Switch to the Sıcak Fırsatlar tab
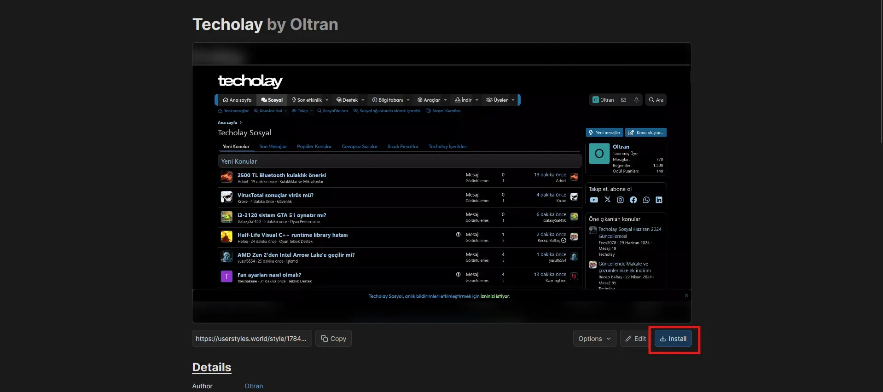 (403, 147)
